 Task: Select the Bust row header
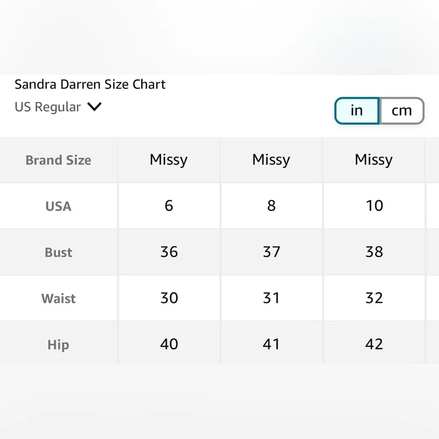(58, 252)
